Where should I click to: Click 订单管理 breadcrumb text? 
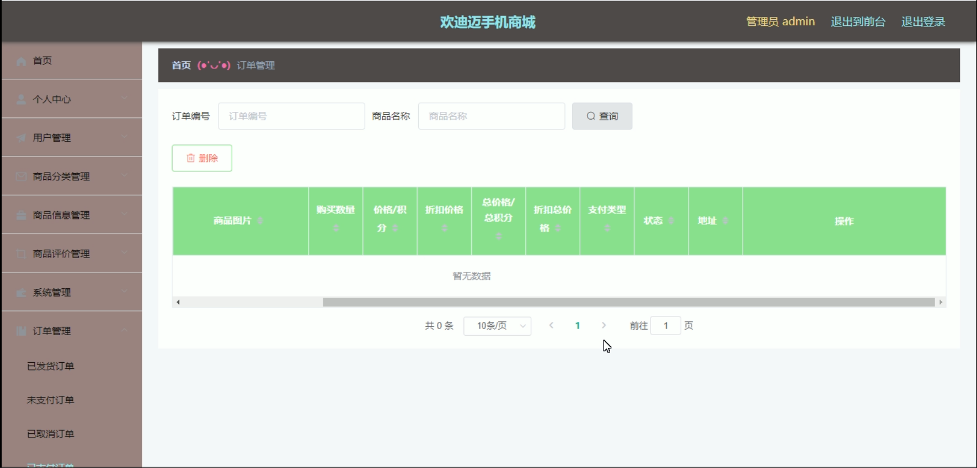256,66
